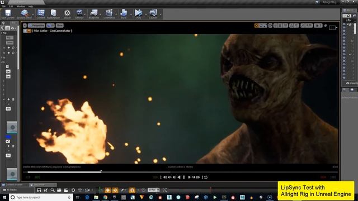Viewport: 358px width, 201px height.
Task: Click the red end marker on the Sequencer timeline
Action: (x=211, y=189)
